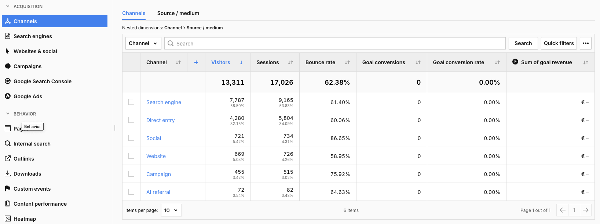The width and height of the screenshot is (600, 224).
Task: Click the plus icon to add dimension
Action: [196, 62]
